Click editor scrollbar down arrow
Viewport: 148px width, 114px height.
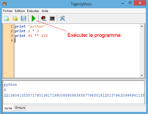[142, 75]
